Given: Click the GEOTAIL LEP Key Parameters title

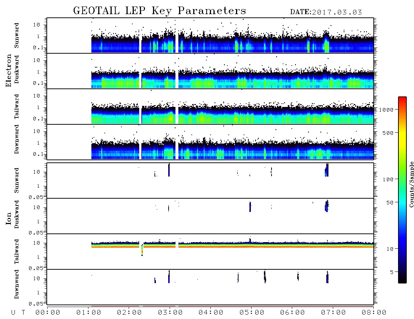Looking at the screenshot, I should click(160, 11).
